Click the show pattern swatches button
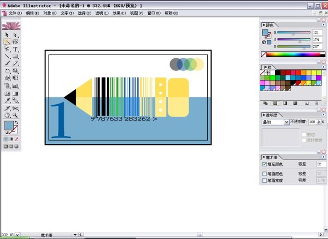Screen dimensions: 328x239 point(295,103)
